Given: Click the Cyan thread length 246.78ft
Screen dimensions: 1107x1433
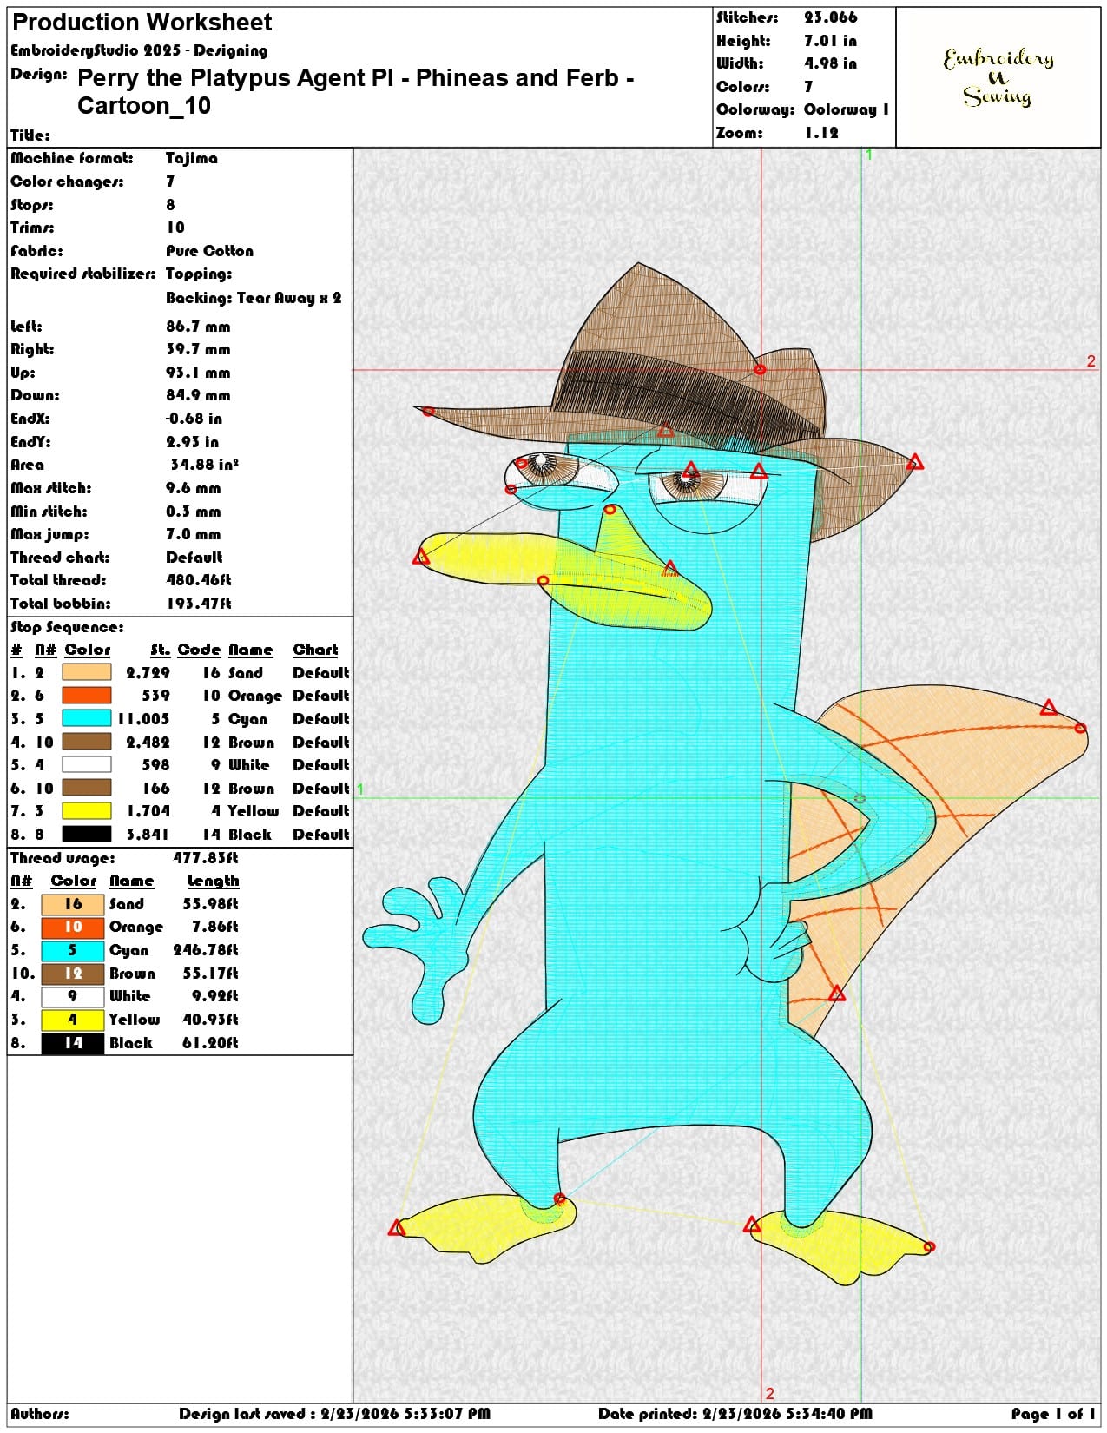Looking at the screenshot, I should (x=206, y=950).
